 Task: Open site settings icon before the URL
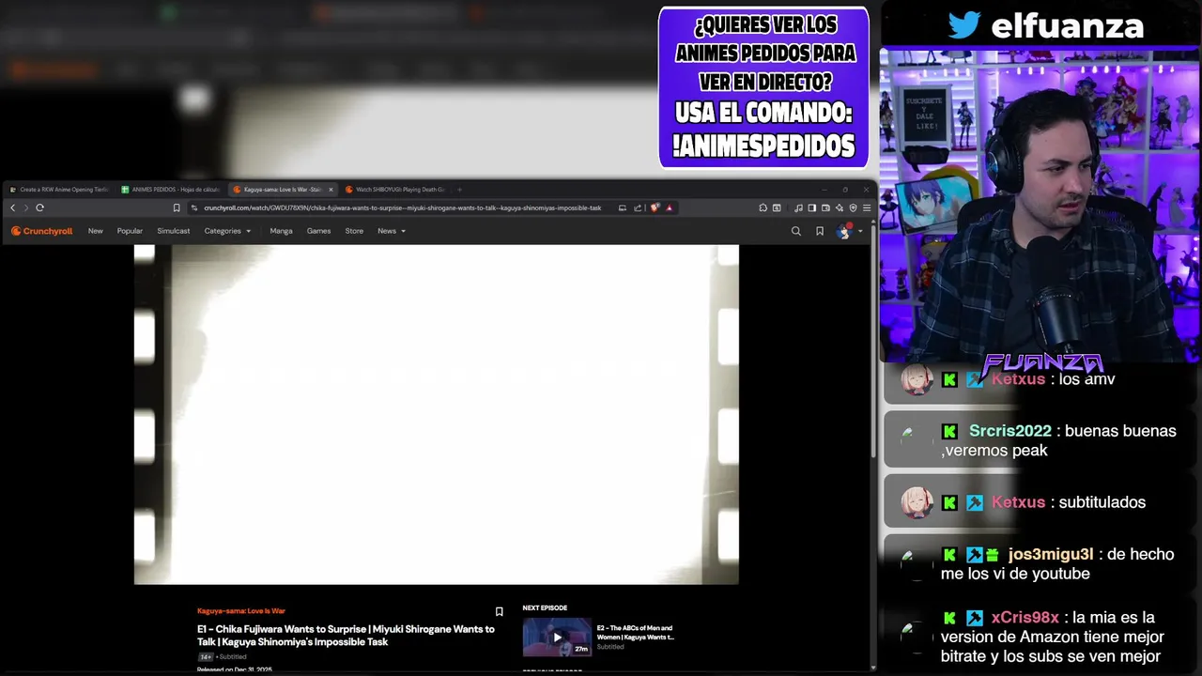[194, 207]
